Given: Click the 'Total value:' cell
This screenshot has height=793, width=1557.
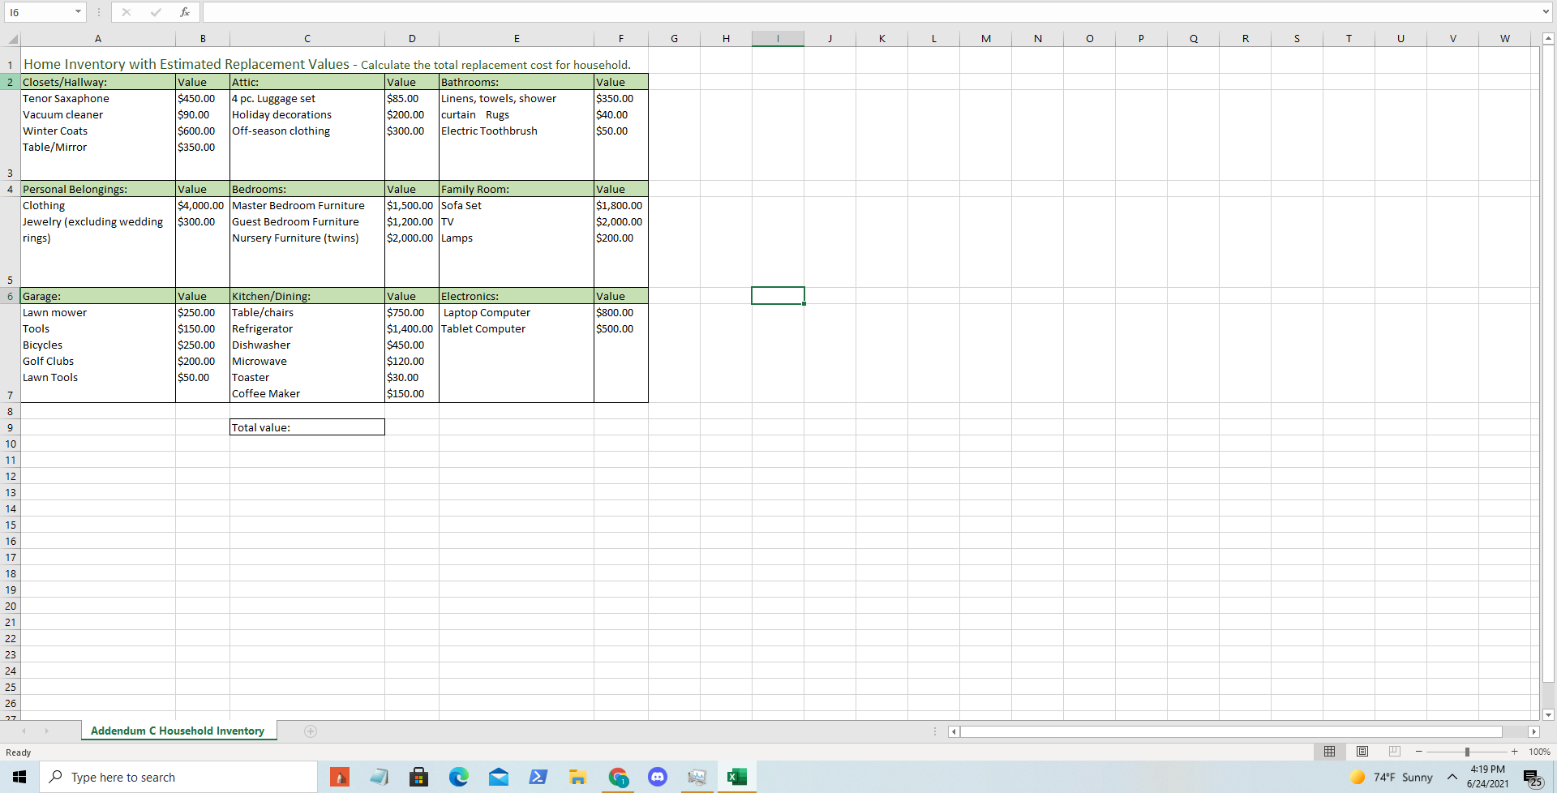Looking at the screenshot, I should click(307, 427).
